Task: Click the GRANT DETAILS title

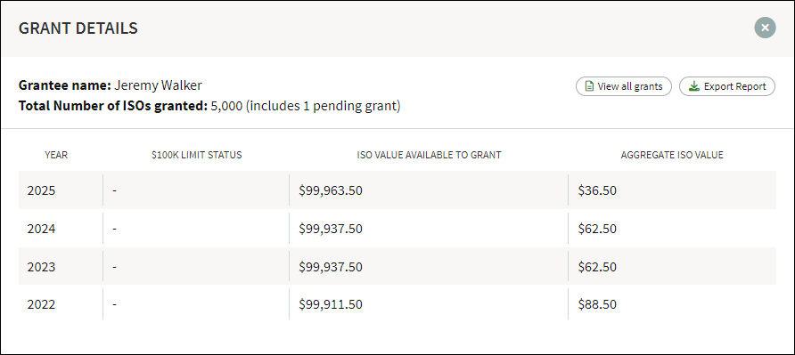Action: click(x=78, y=28)
